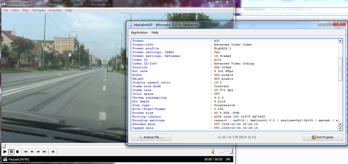This screenshot has height=164, width=348.
Task: Click the '4:2:0' value
Action: pos(219,98)
